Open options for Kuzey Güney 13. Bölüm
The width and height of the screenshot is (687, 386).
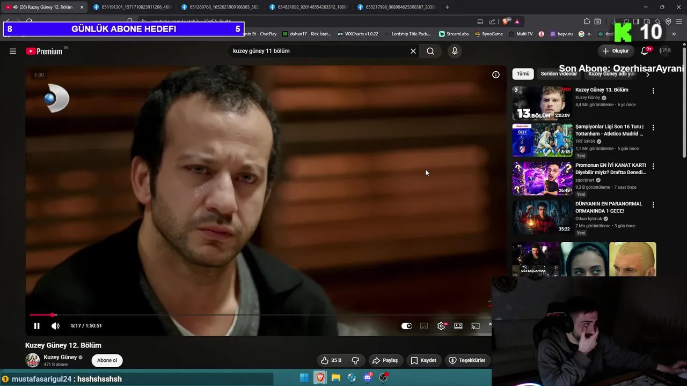653,91
